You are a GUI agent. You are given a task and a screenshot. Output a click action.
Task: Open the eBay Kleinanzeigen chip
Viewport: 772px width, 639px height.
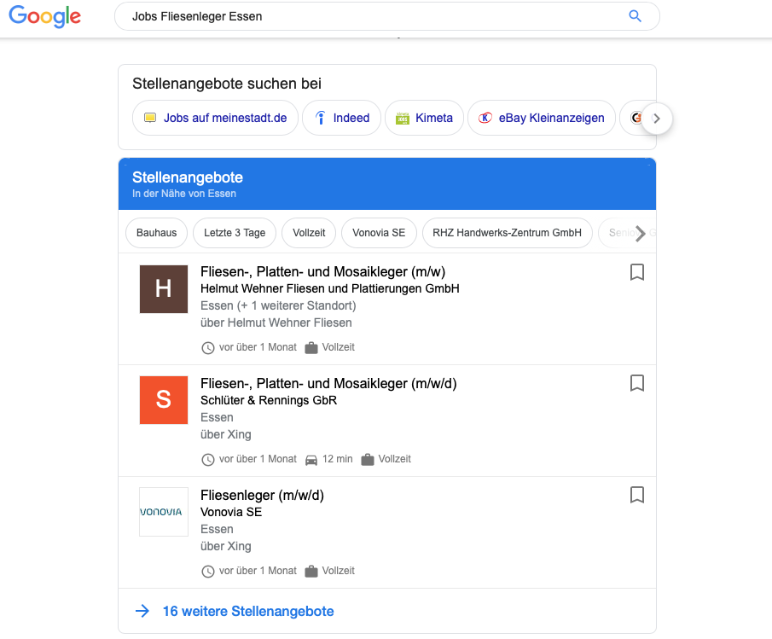pos(542,118)
